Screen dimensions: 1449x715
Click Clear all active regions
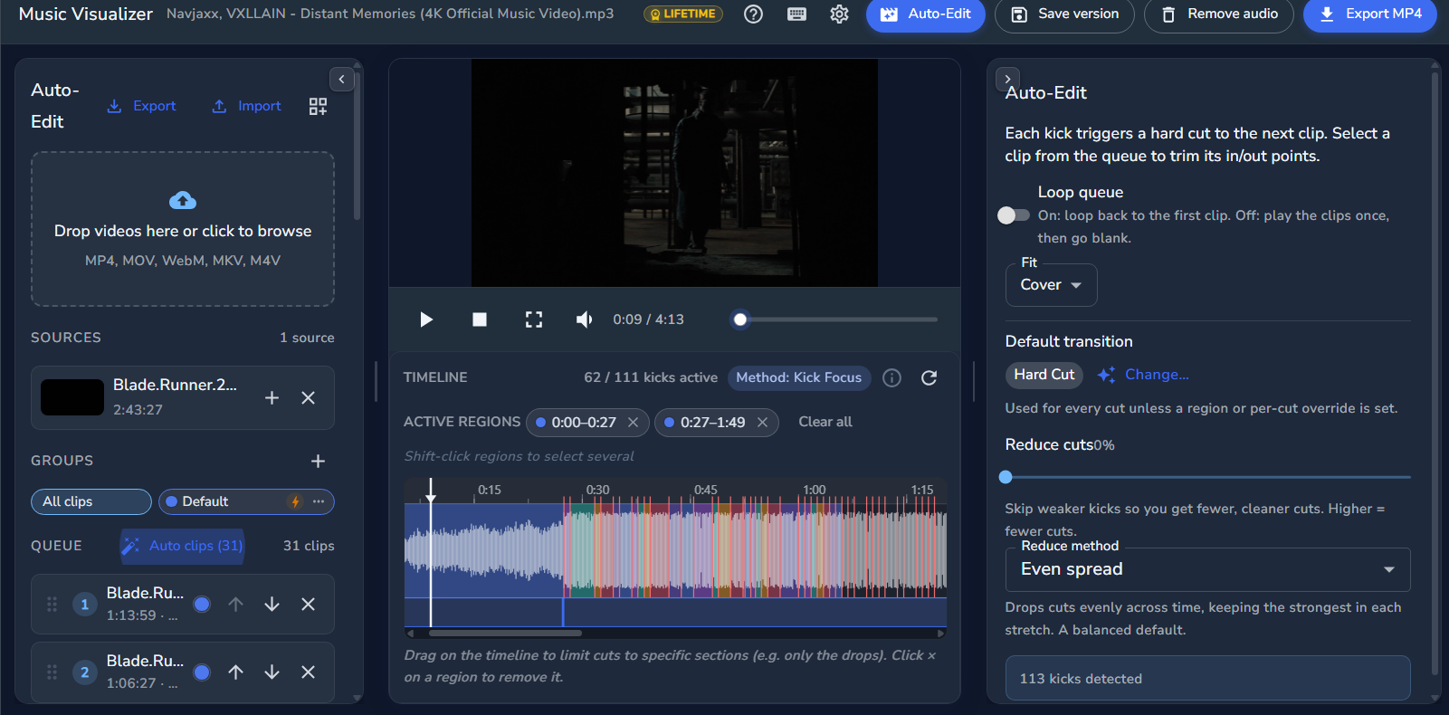pyautogui.click(x=825, y=422)
